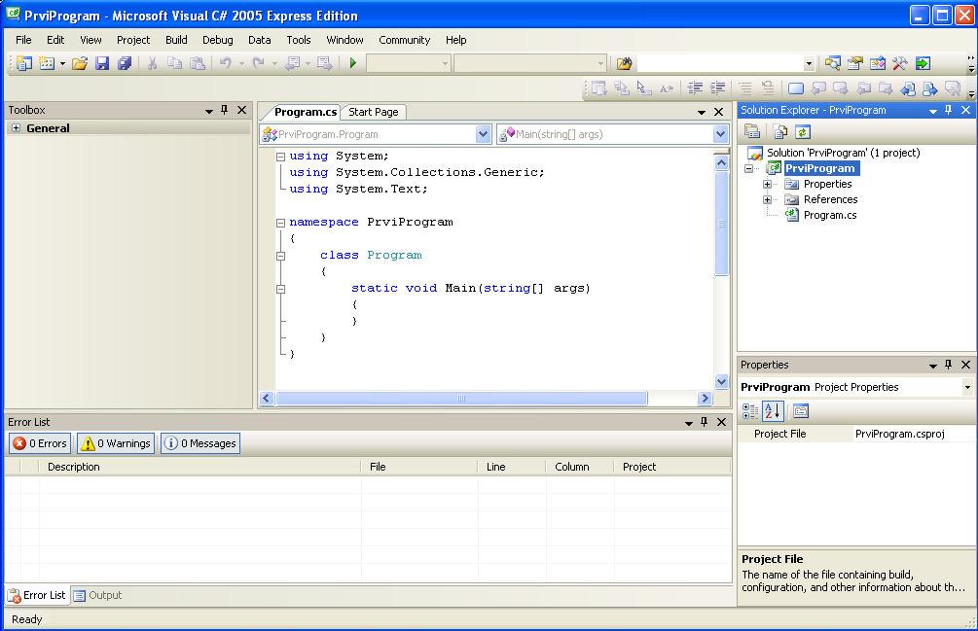The width and height of the screenshot is (978, 631).
Task: Click the Copy toolbar icon
Action: pyautogui.click(x=174, y=63)
